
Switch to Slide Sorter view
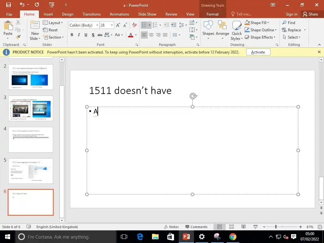pyautogui.click(x=232, y=227)
